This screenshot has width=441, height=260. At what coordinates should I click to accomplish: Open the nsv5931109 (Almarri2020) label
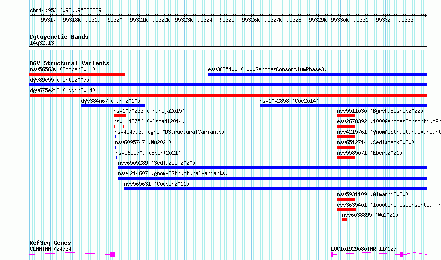tap(373, 194)
